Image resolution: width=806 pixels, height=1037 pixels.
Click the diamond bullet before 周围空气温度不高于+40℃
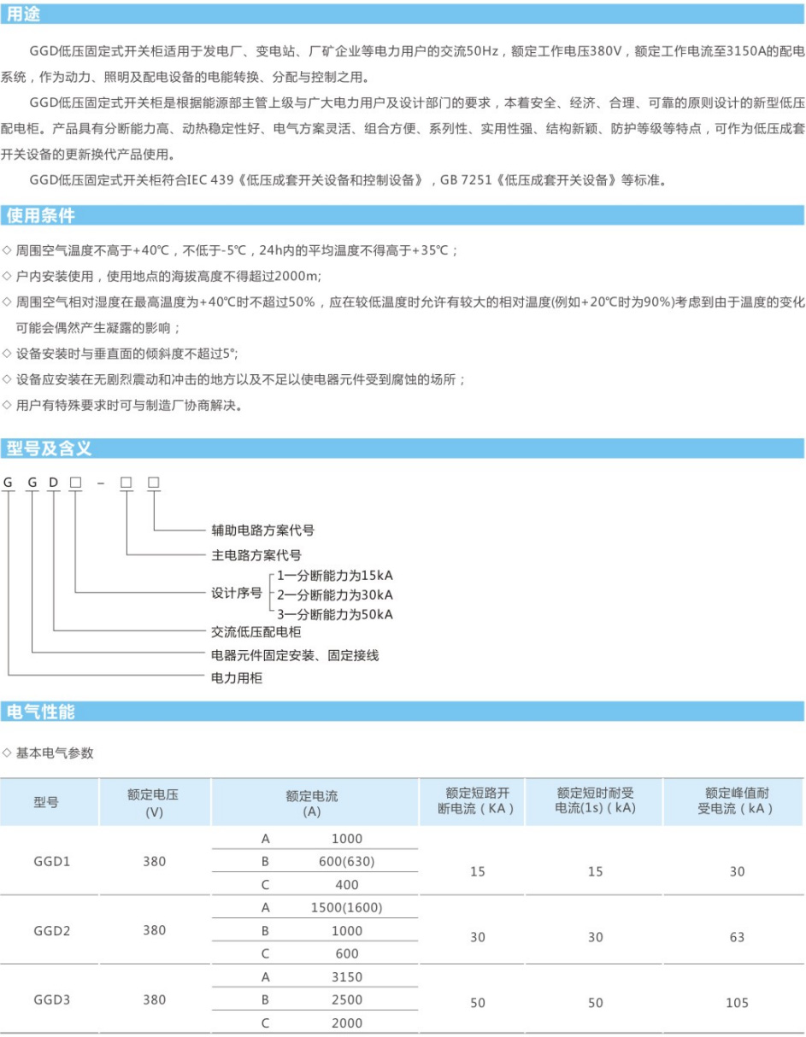7,250
